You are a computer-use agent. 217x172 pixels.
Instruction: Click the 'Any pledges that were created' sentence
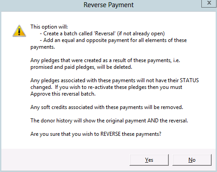[105, 60]
